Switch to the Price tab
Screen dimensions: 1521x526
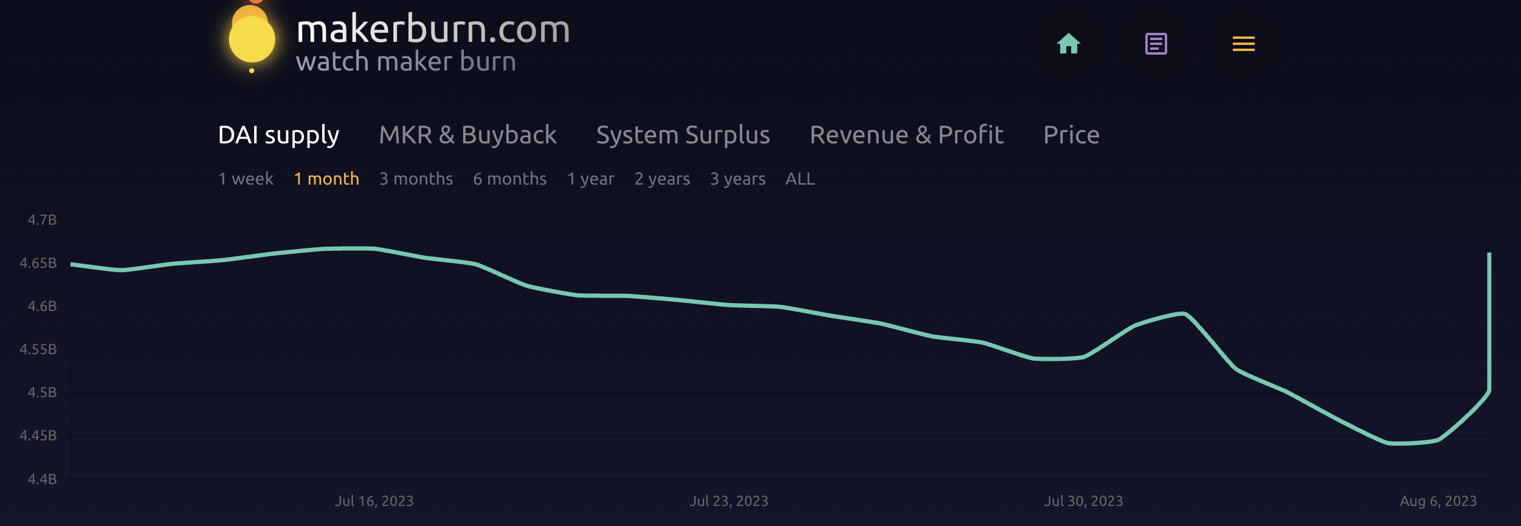(1071, 135)
